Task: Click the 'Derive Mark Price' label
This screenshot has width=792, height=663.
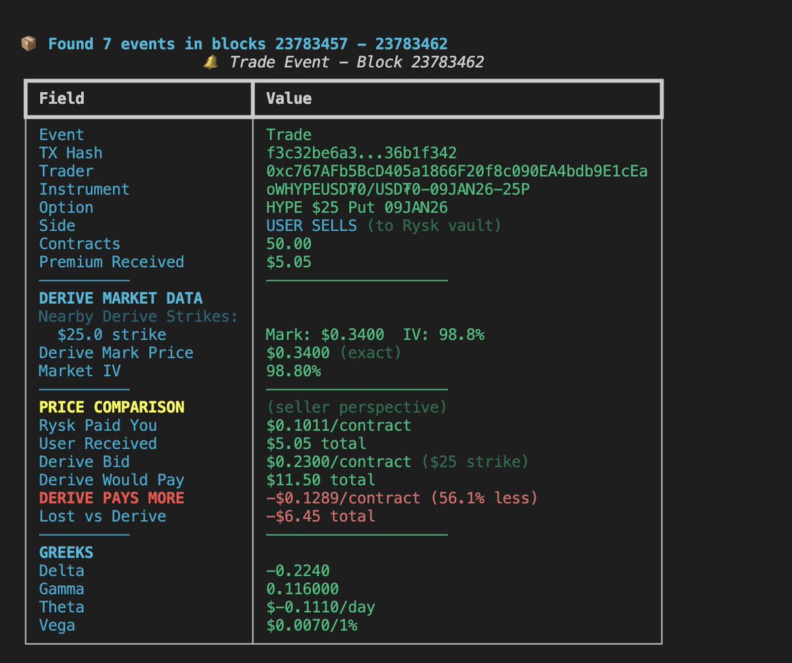Action: click(116, 353)
